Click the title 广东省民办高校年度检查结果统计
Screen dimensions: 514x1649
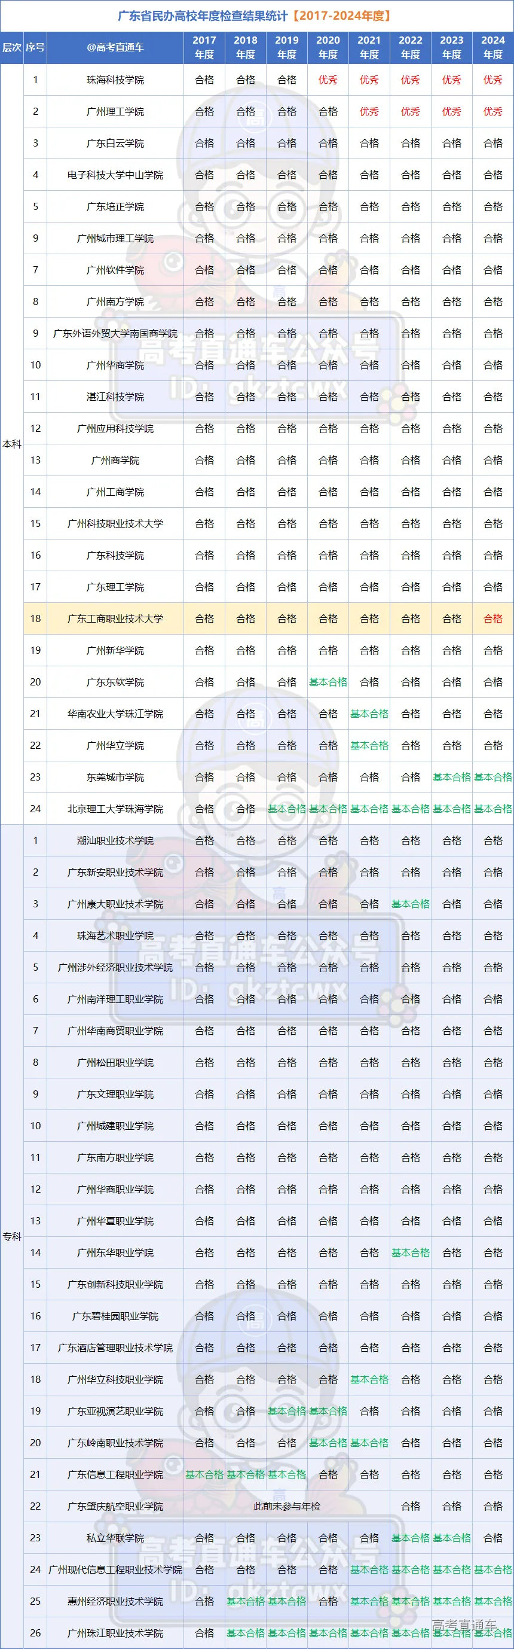pyautogui.click(x=203, y=16)
